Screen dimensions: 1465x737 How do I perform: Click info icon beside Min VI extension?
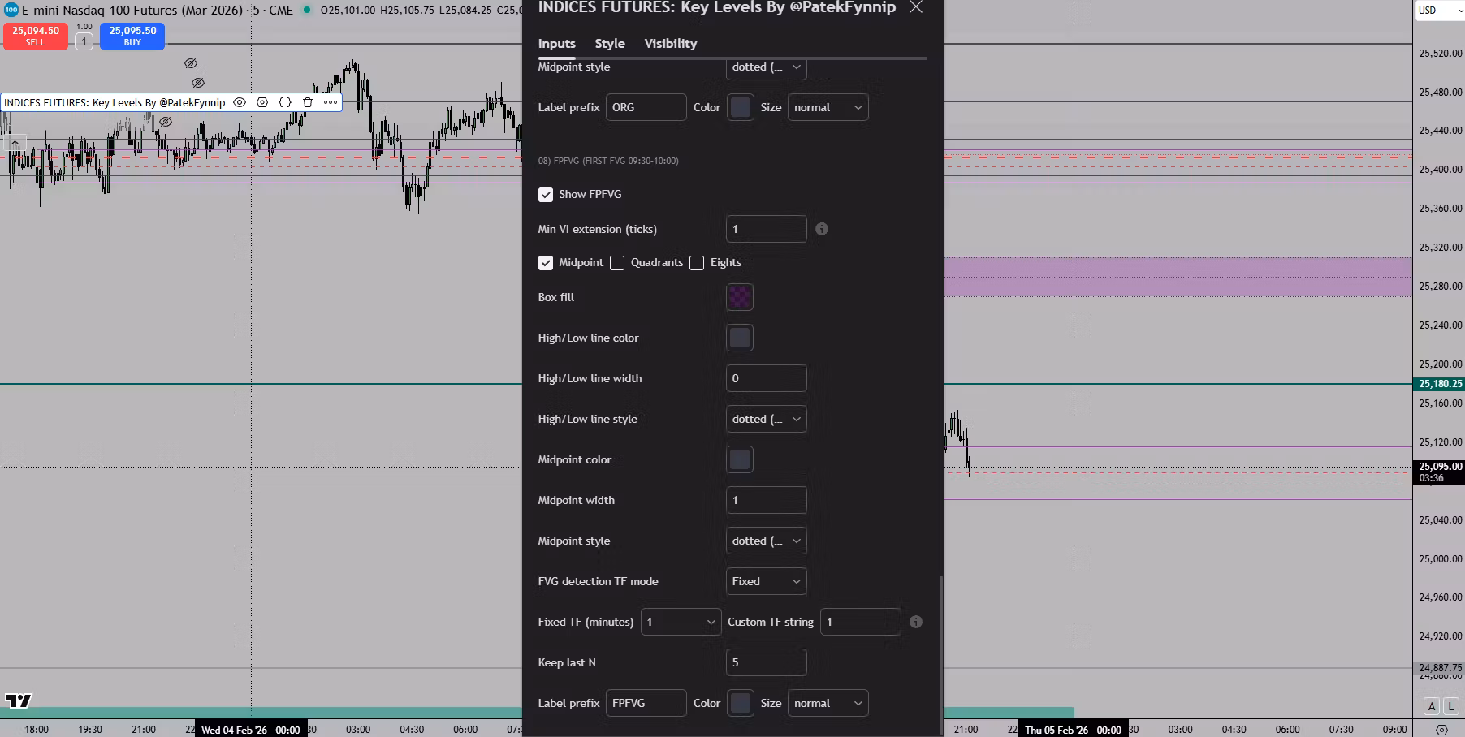click(x=822, y=229)
